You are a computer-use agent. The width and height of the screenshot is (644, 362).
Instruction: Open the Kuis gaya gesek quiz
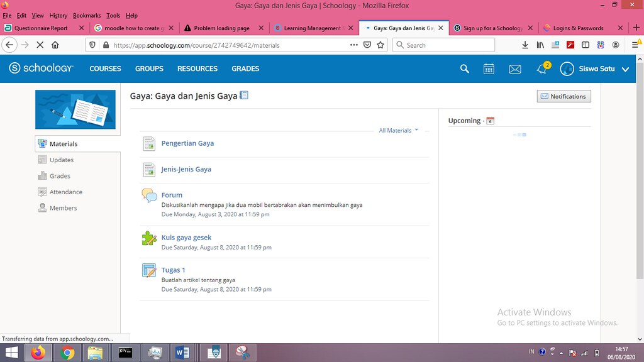click(186, 237)
